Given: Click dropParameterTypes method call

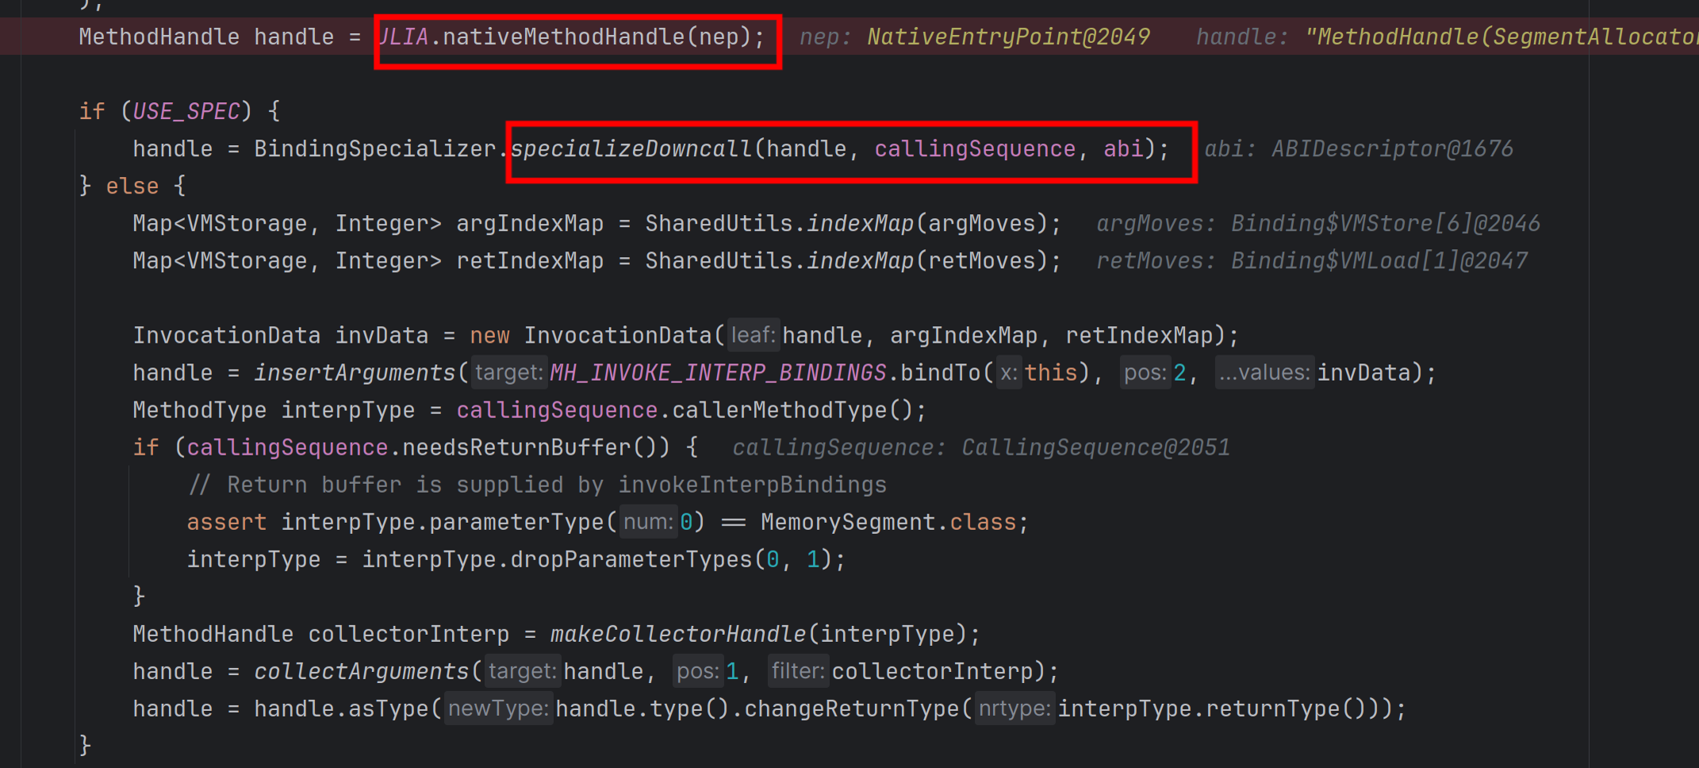Looking at the screenshot, I should (x=631, y=559).
